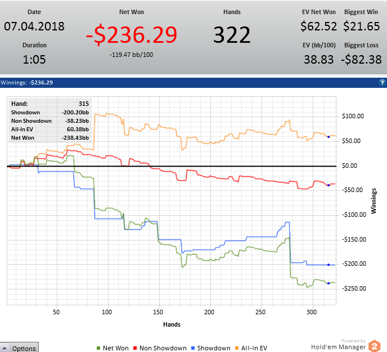The height and width of the screenshot is (352, 387).
Task: Click the date 07.04.2018
Action: pyautogui.click(x=34, y=26)
